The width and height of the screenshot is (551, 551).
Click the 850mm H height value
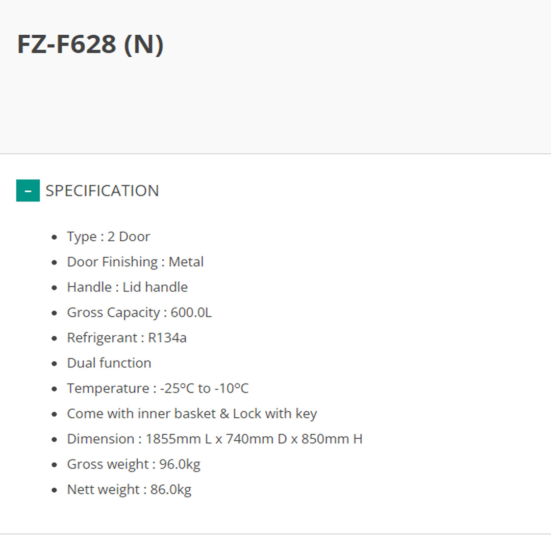click(x=332, y=439)
